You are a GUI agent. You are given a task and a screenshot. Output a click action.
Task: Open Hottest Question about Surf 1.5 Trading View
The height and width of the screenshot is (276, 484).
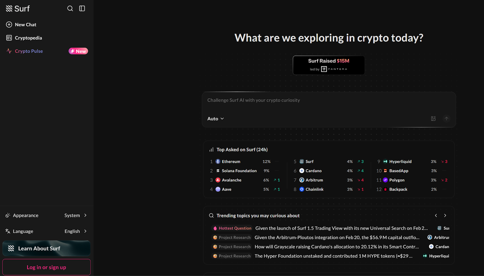(342, 228)
